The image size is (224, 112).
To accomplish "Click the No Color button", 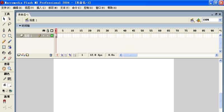I will [7, 91].
